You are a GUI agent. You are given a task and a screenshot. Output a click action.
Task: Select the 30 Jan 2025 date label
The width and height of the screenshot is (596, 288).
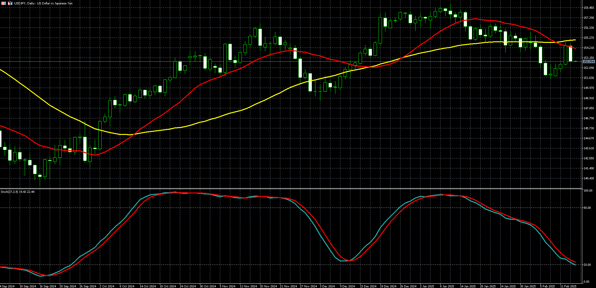pyautogui.click(x=528, y=286)
